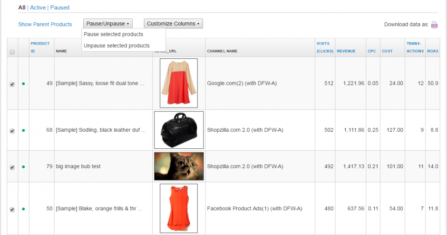Sort by Revenue column header
Screen dimensions: 447x235
pos(346,51)
